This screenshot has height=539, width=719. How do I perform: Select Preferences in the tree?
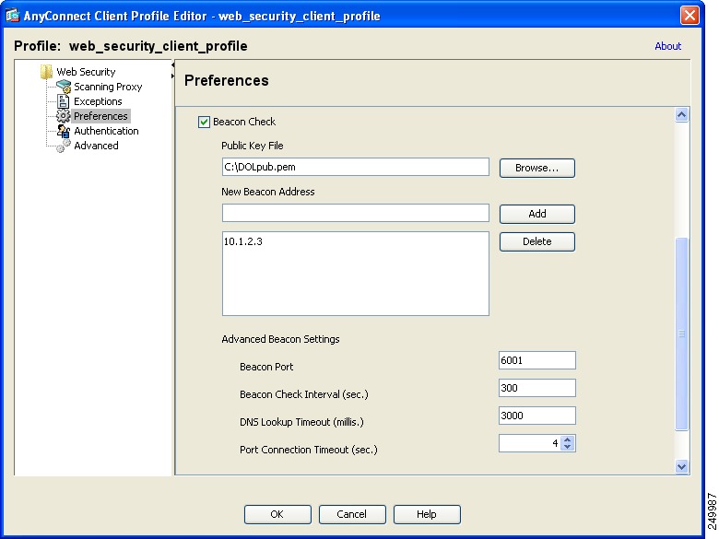[x=100, y=116]
